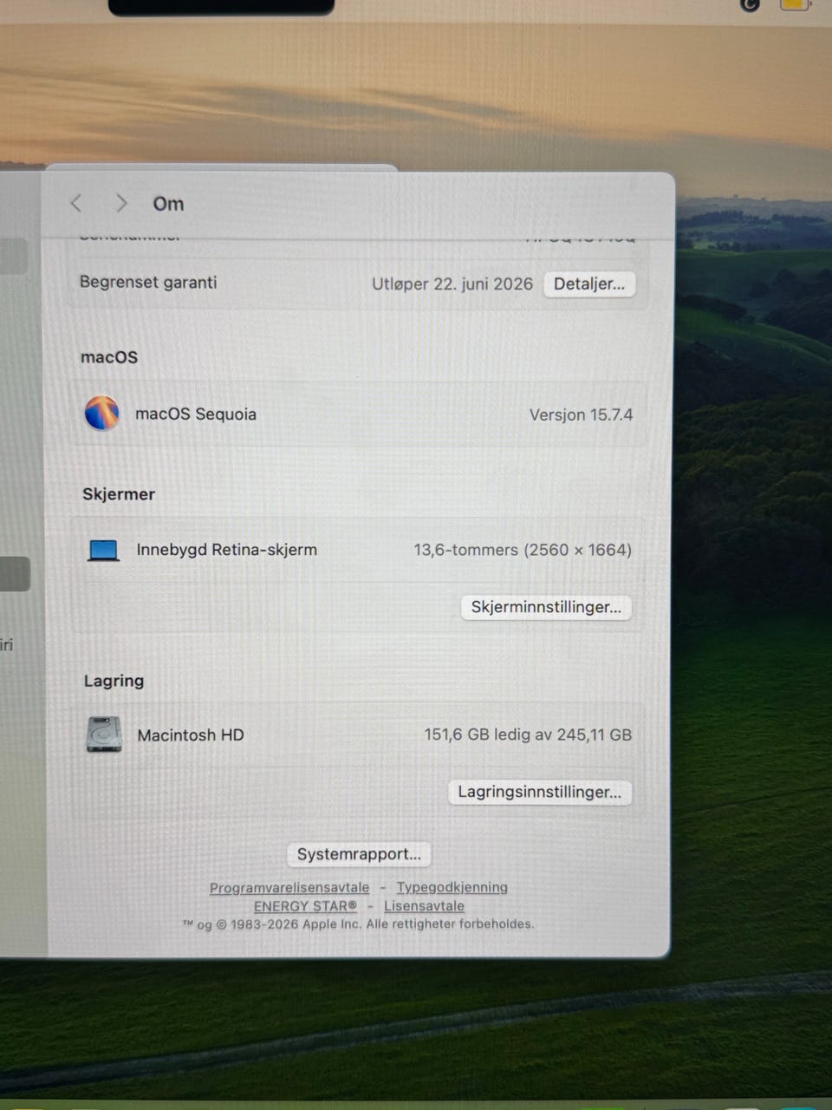The height and width of the screenshot is (1110, 832).
Task: Open the Typegodkjenning link
Action: pos(452,887)
